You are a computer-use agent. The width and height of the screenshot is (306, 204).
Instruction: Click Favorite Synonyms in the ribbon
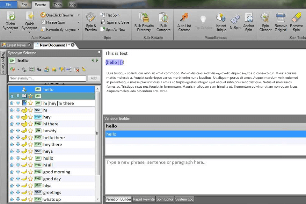pos(58,29)
